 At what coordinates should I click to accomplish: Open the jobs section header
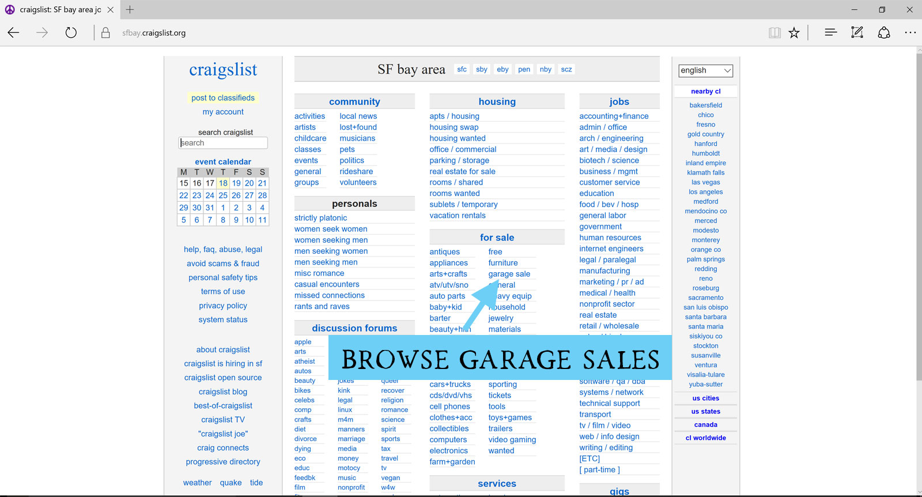619,101
